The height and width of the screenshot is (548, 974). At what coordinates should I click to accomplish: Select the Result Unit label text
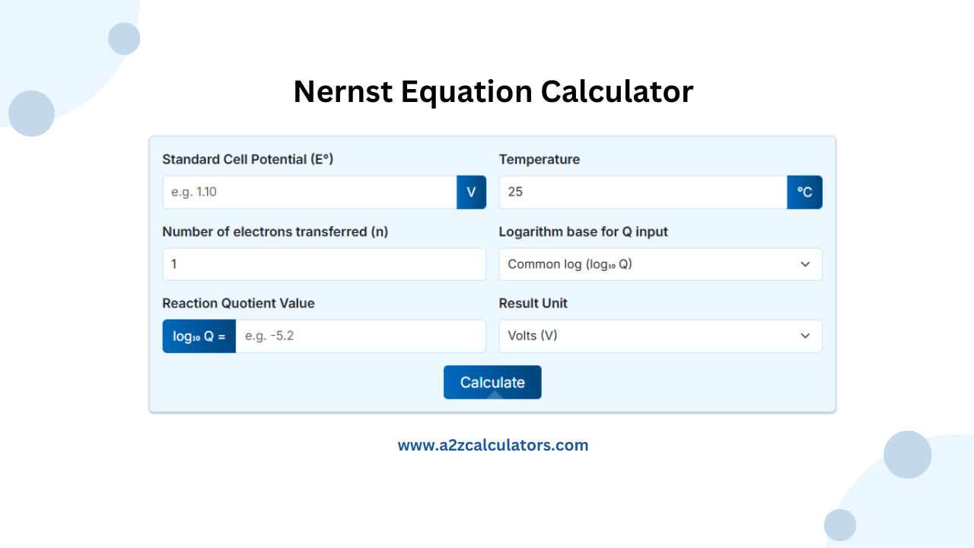533,303
